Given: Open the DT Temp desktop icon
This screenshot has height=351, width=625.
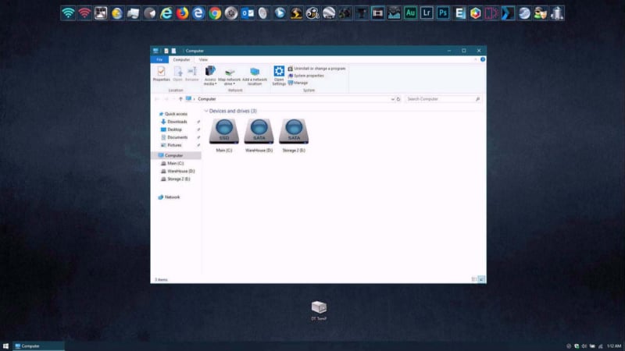Looking at the screenshot, I should click(x=319, y=310).
